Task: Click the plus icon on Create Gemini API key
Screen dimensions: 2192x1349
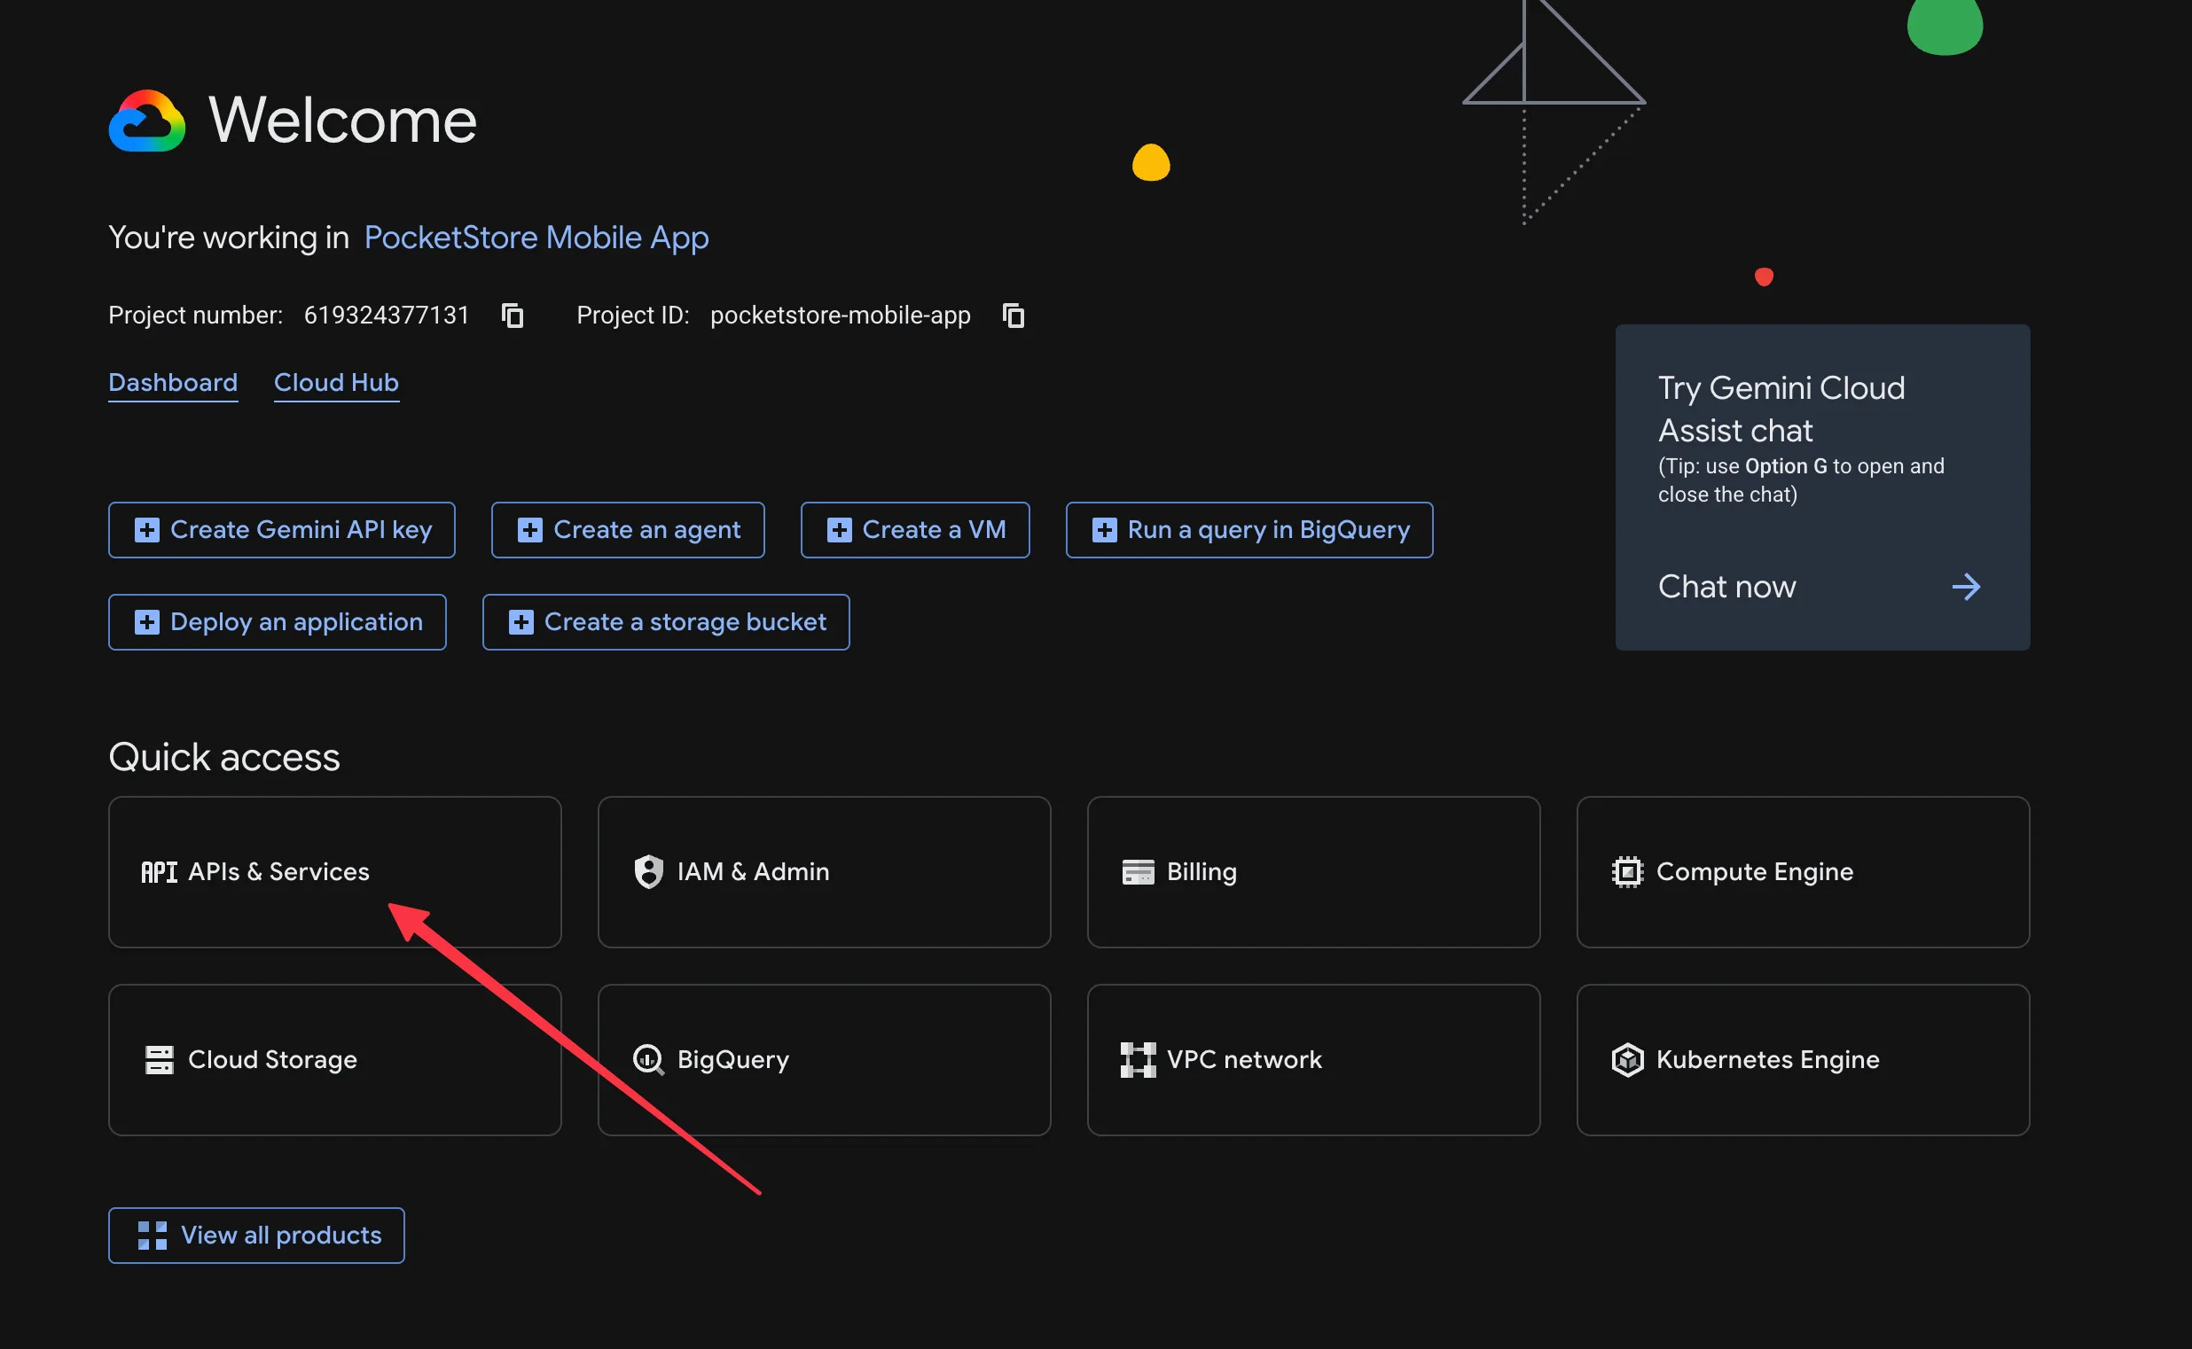Action: [146, 530]
